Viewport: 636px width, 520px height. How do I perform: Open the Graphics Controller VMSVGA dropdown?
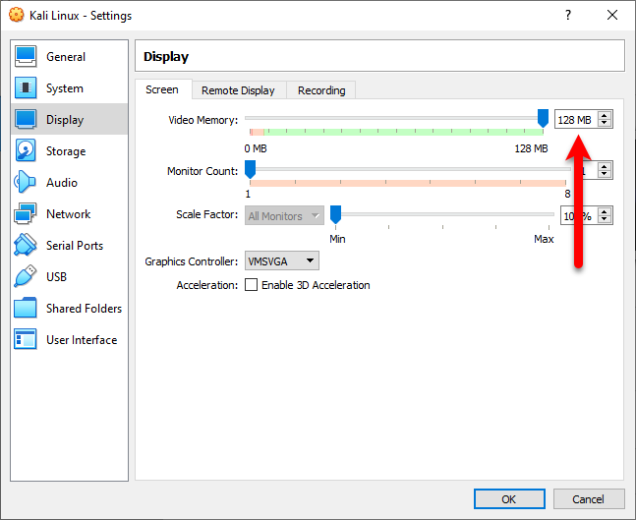click(282, 260)
